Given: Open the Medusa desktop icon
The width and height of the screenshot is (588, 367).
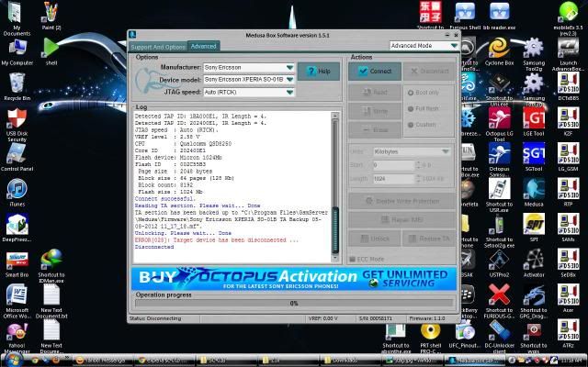Looking at the screenshot, I should tap(534, 193).
